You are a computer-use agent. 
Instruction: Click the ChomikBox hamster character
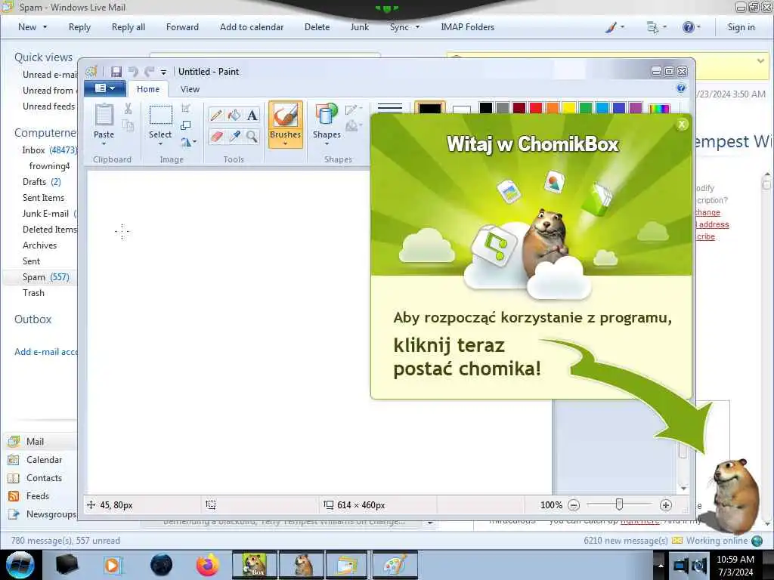click(x=735, y=495)
